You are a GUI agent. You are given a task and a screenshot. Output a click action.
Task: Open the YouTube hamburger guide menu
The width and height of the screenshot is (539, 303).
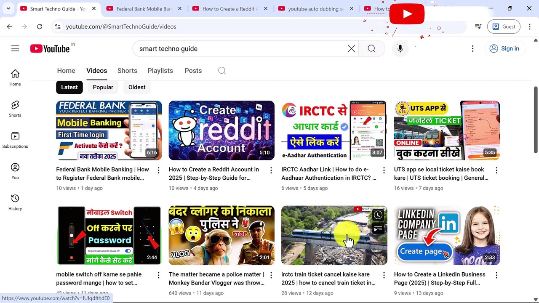tap(15, 48)
